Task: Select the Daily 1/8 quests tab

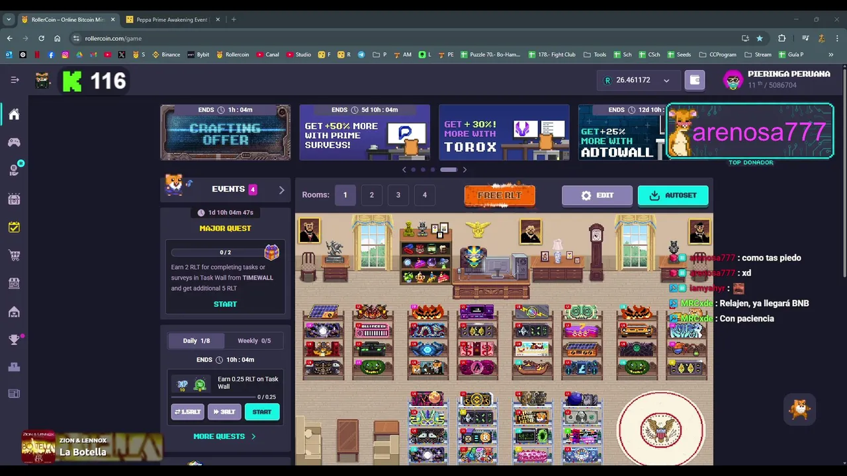Action: (x=197, y=340)
